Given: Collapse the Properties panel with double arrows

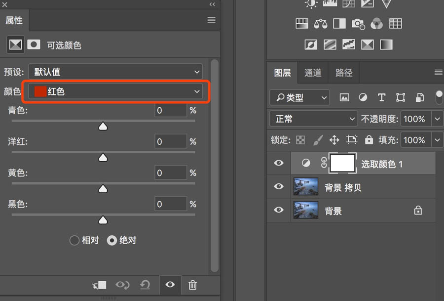Looking at the screenshot, I should 212,4.
